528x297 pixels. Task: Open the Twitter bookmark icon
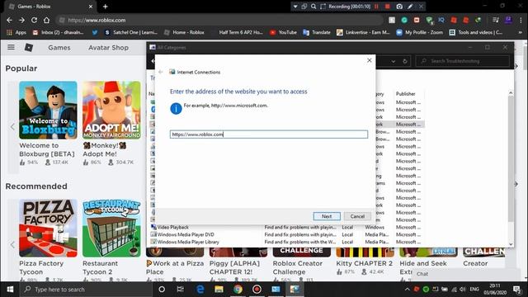(95, 32)
